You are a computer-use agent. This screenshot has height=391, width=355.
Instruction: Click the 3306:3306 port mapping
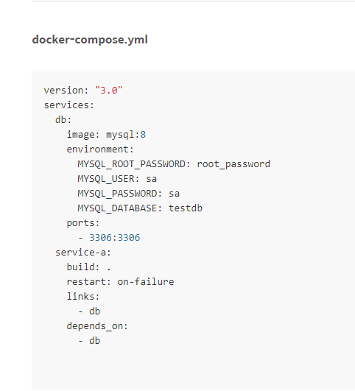(x=115, y=238)
